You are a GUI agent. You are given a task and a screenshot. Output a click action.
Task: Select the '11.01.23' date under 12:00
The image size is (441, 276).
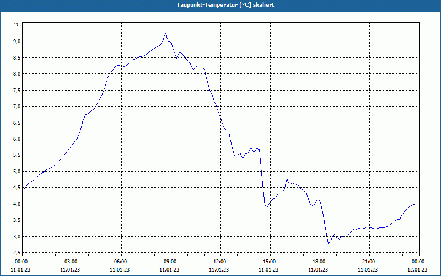[219, 269]
